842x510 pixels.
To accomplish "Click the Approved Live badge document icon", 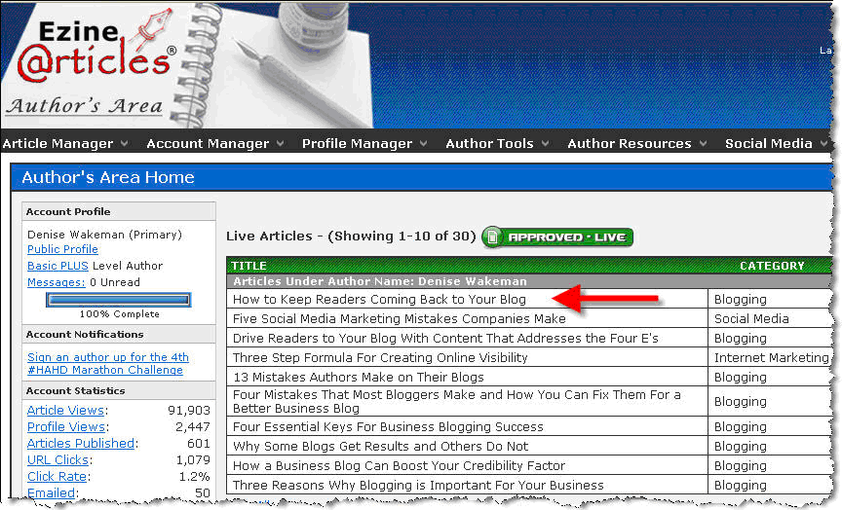I will (492, 237).
